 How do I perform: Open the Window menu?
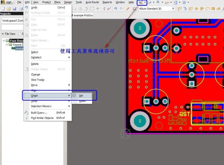click(x=120, y=2)
